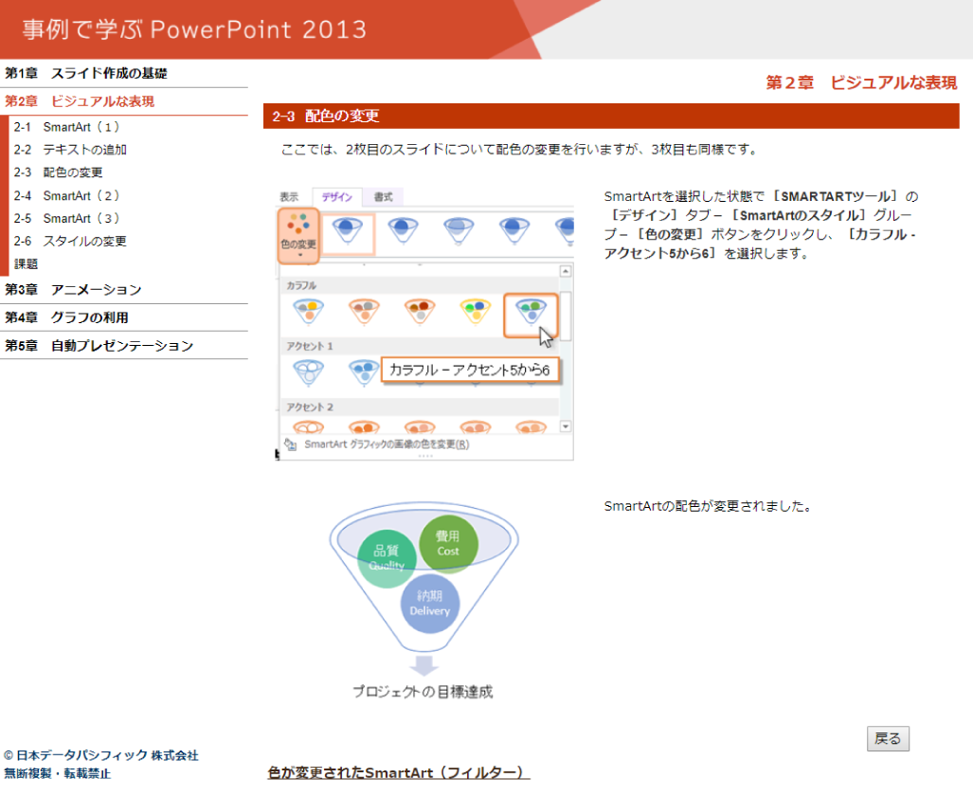Click the color gallery scroll up arrow

[x=566, y=271]
